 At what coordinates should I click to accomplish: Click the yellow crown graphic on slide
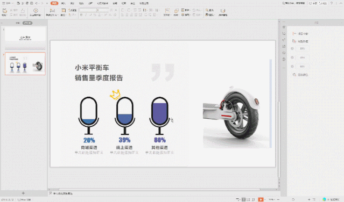point(115,95)
